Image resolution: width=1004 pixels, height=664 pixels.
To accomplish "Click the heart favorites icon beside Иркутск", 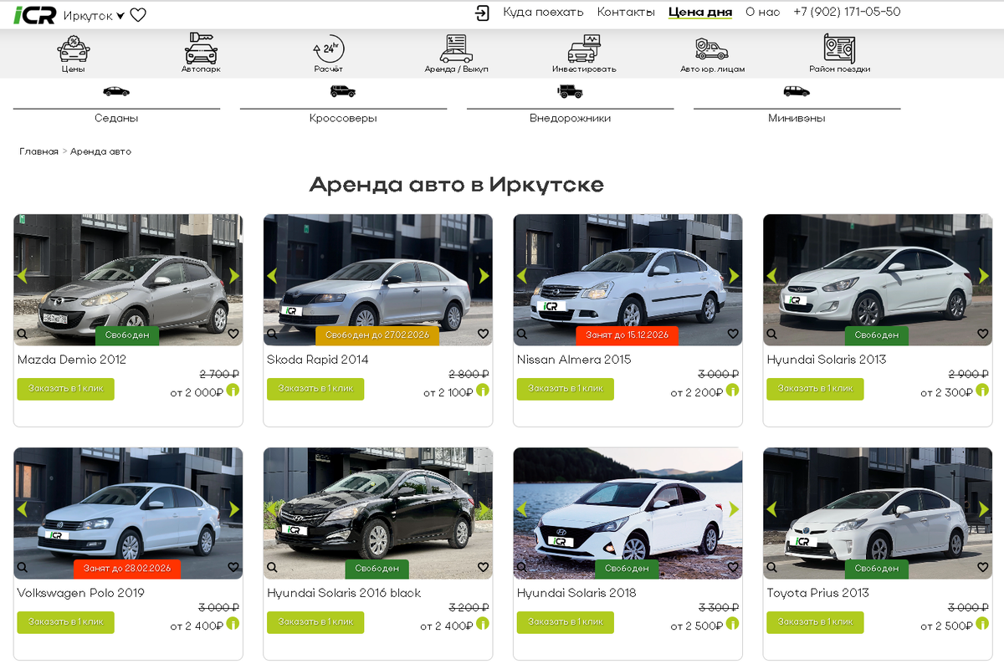I will [x=138, y=15].
